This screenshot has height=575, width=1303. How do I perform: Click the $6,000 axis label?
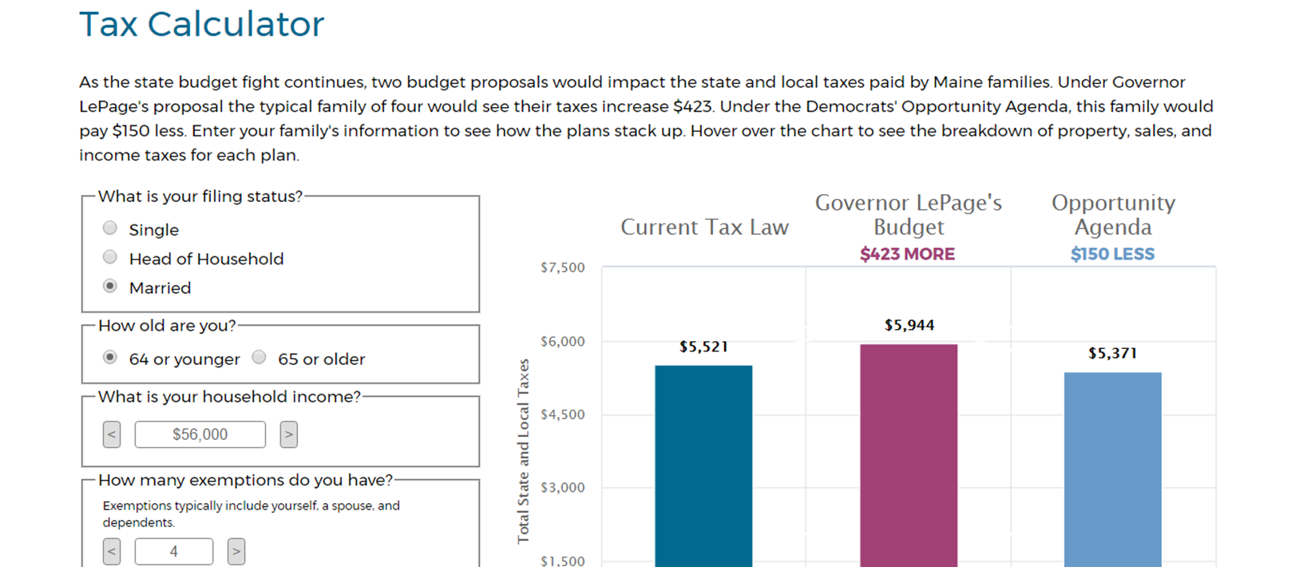(x=563, y=341)
